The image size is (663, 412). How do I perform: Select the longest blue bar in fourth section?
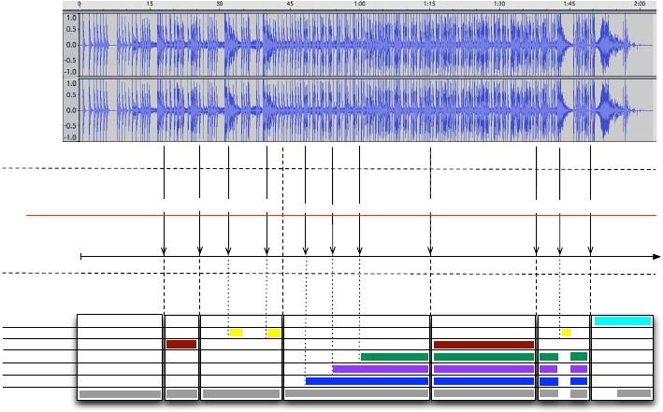pos(367,380)
